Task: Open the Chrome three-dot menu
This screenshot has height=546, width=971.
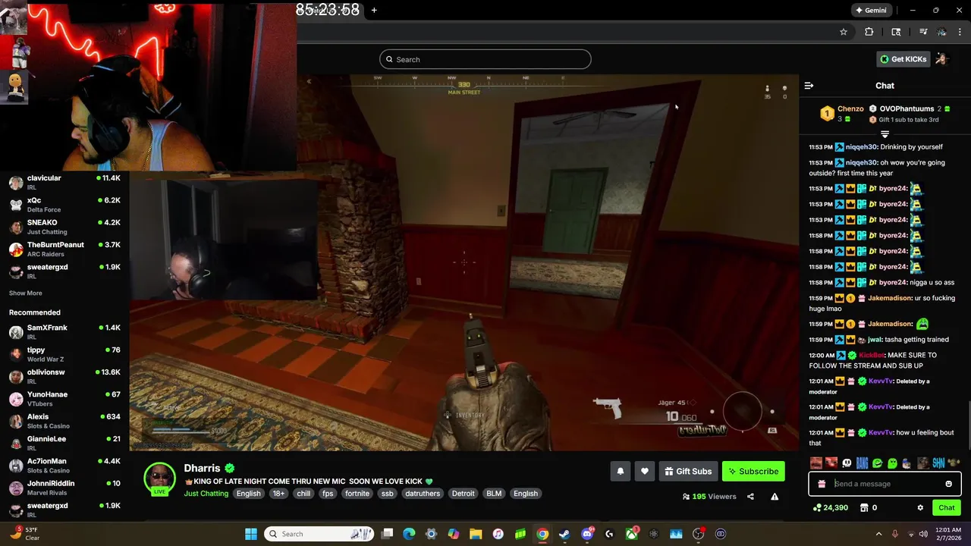Action: click(x=960, y=32)
